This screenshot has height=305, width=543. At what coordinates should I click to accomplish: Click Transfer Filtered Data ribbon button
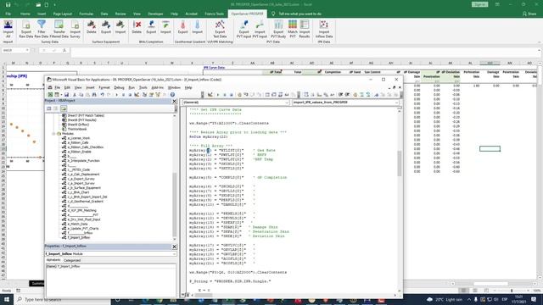59,29
